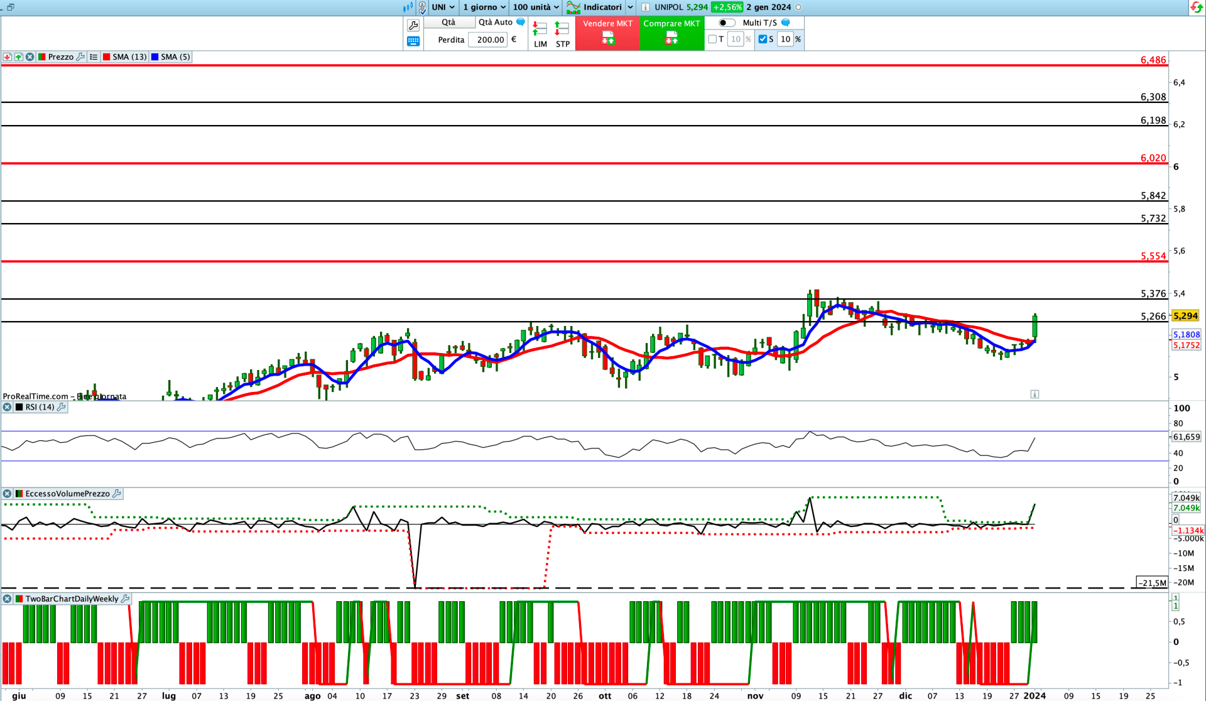Open the UNI ticker dropdown
This screenshot has width=1206, height=701.
443,7
